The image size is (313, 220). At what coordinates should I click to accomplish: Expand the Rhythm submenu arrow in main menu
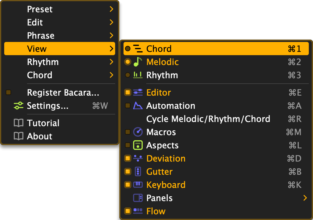(x=112, y=62)
